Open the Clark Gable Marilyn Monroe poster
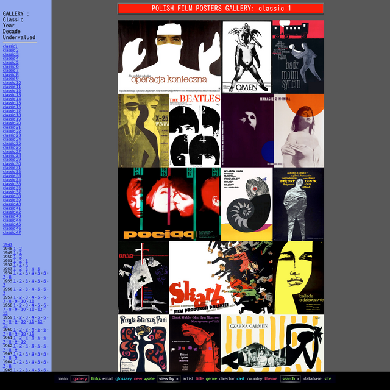This screenshot has height=390, width=390. coord(195,343)
